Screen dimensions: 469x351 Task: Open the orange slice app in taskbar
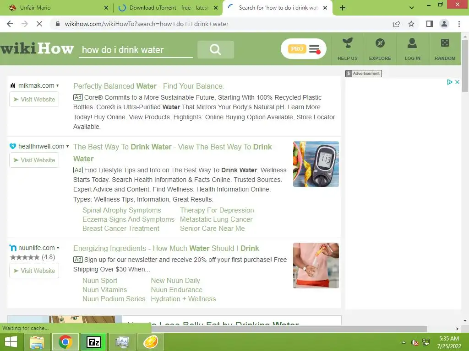[151, 342]
